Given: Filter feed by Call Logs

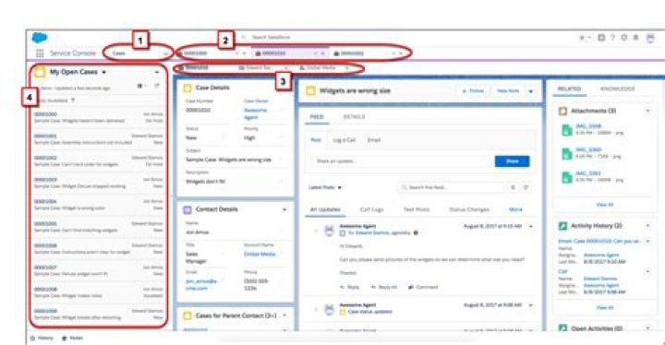Looking at the screenshot, I should click(371, 209).
